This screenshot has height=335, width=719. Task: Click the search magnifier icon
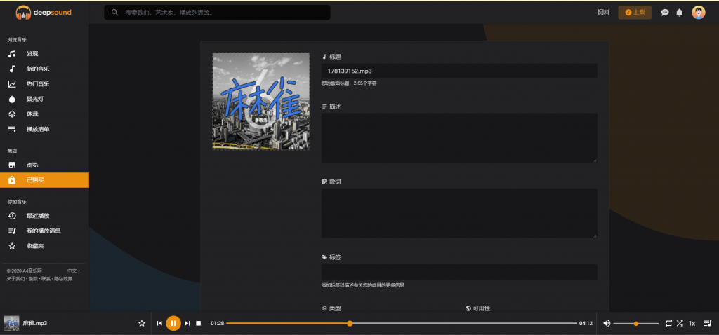click(115, 13)
